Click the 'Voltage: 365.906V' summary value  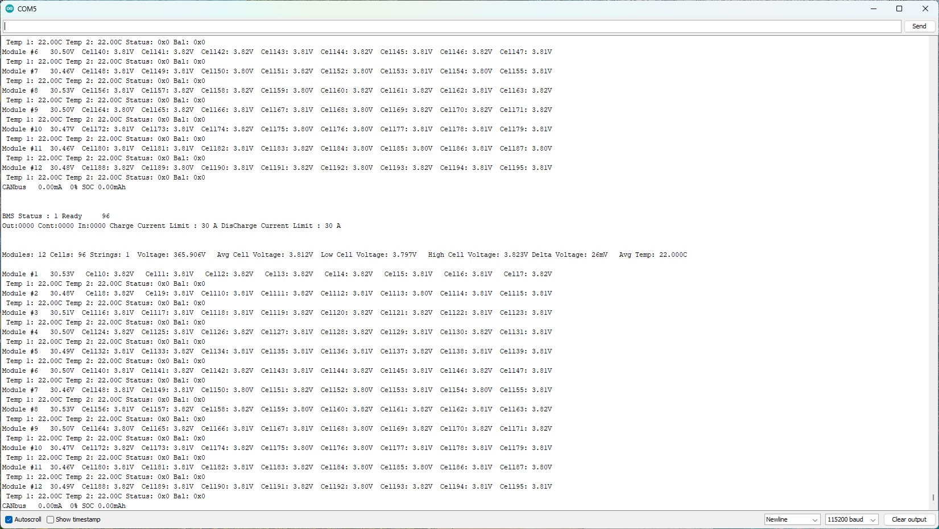coord(171,255)
